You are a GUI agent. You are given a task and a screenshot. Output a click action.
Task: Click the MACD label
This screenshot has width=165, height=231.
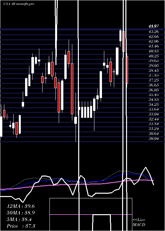pyautogui.click(x=139, y=225)
